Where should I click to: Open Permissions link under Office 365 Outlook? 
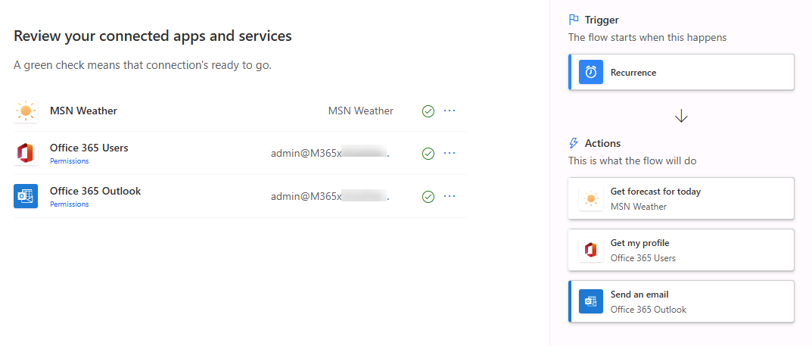(x=69, y=204)
